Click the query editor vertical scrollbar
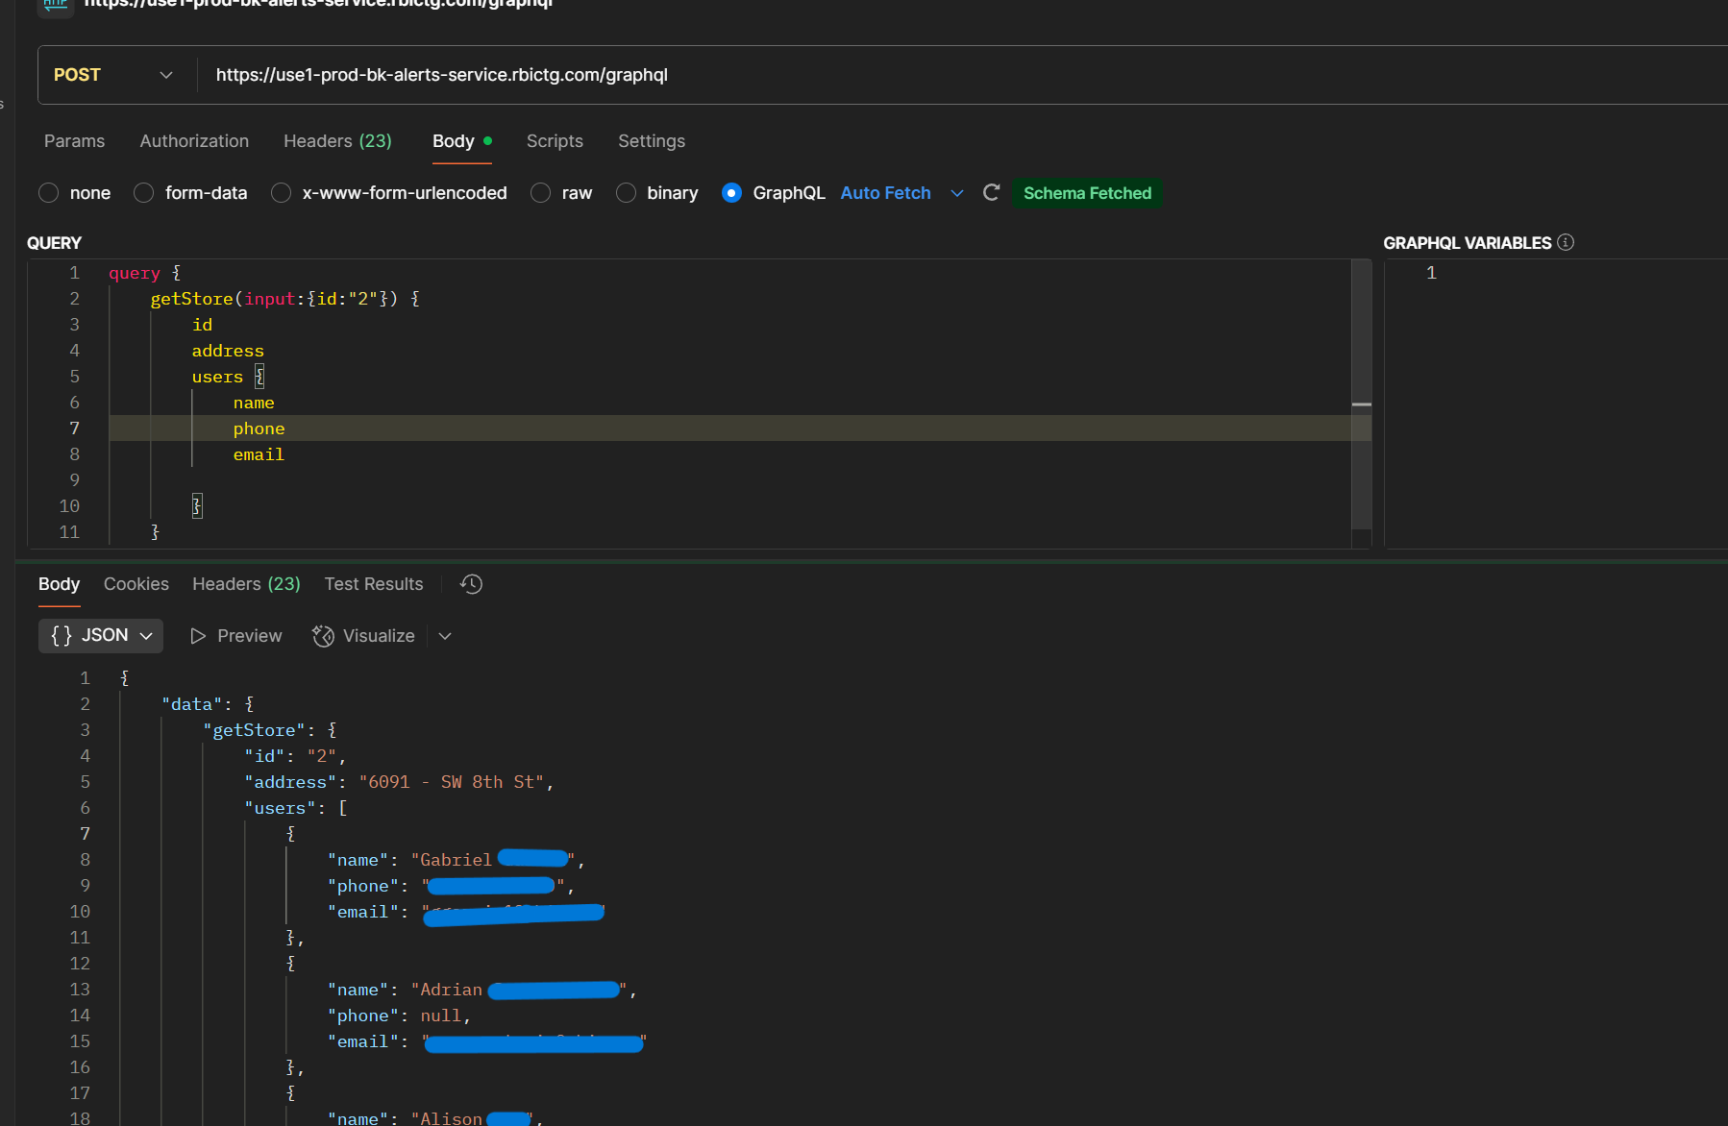1728x1126 pixels. coord(1361,394)
